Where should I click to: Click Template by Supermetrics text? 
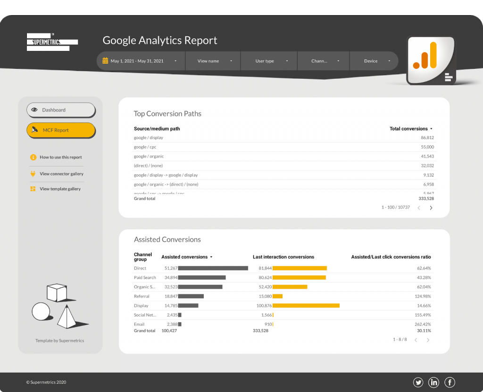coord(60,341)
